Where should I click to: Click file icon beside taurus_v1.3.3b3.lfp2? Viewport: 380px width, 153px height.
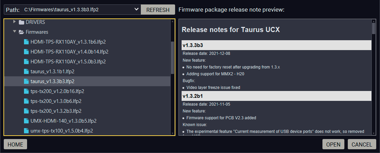coord(26,81)
